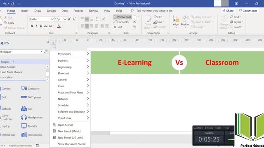
Task: Select the Pointer Tool
Action: (x=123, y=17)
